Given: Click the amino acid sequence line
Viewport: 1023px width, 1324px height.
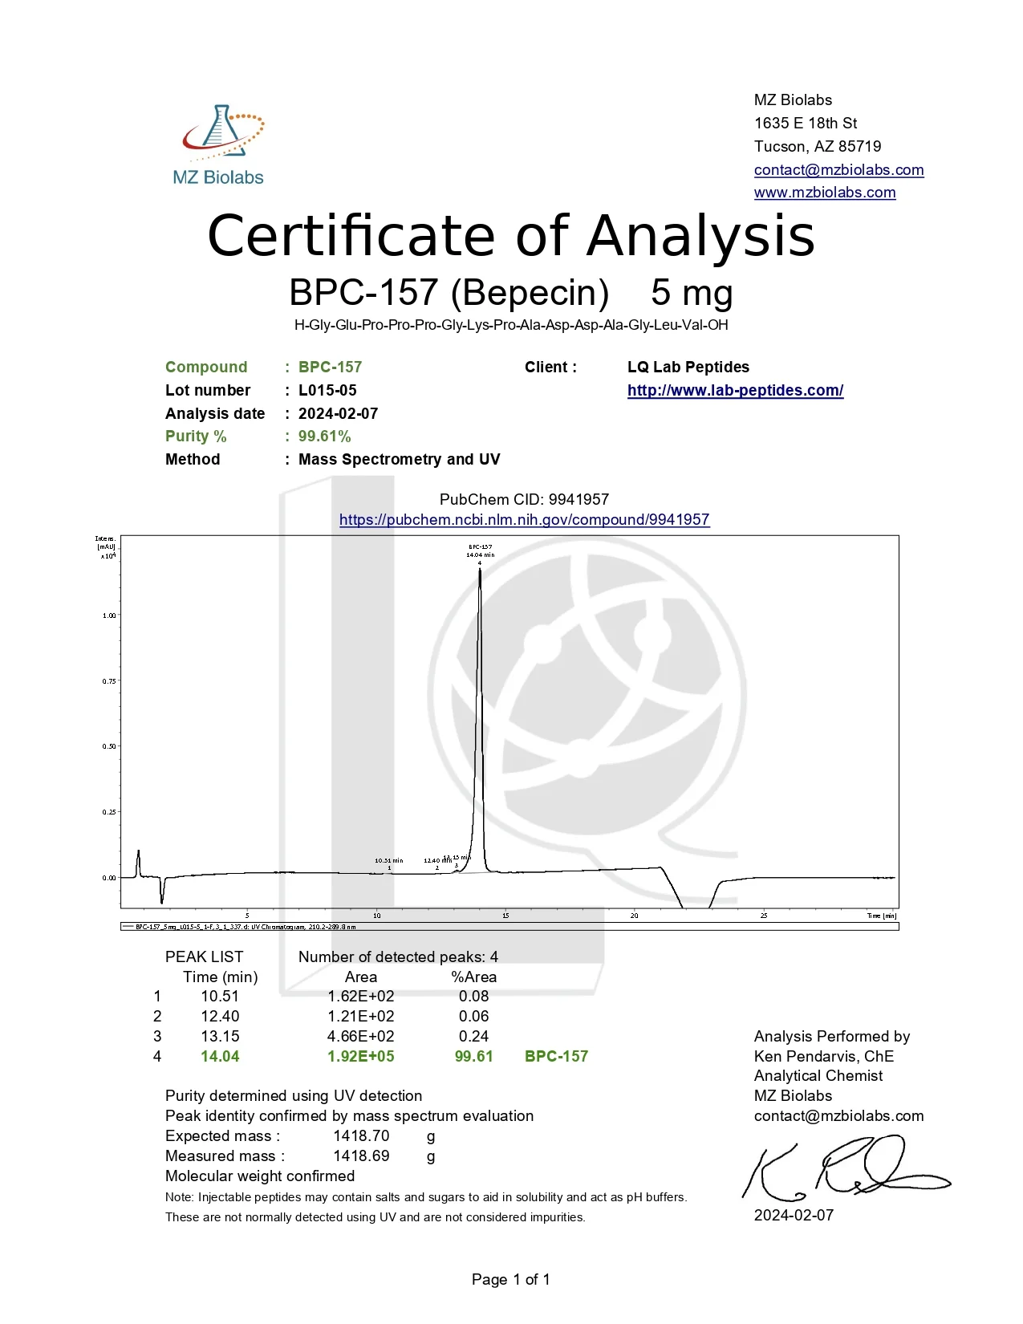Looking at the screenshot, I should tap(511, 325).
